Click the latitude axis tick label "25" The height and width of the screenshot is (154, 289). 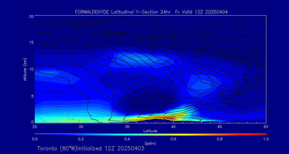(x=34, y=127)
